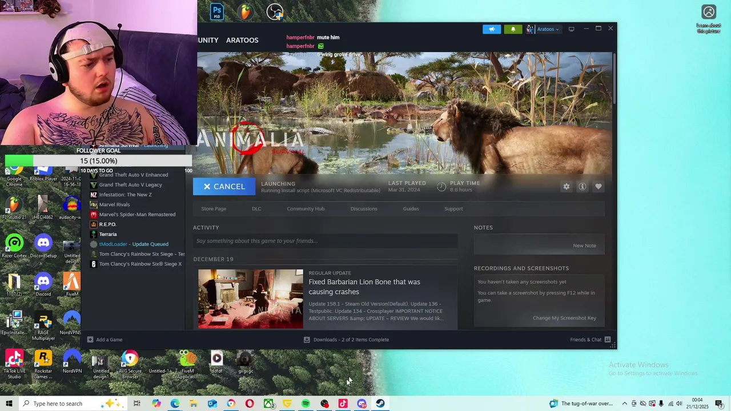This screenshot has width=731, height=411.
Task: Open Discord desktop shortcut
Action: point(43,284)
